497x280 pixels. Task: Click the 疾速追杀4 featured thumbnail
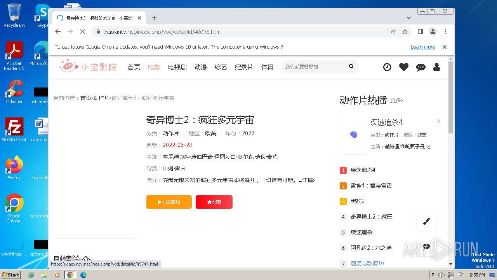click(x=353, y=135)
